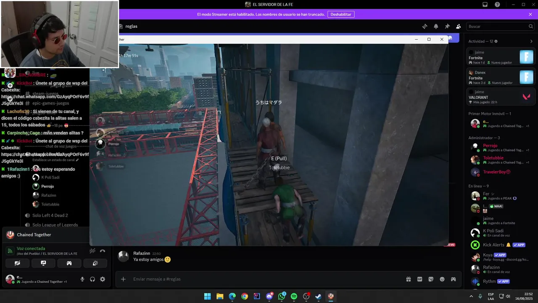Turn on camera in voice panel

tap(17, 263)
